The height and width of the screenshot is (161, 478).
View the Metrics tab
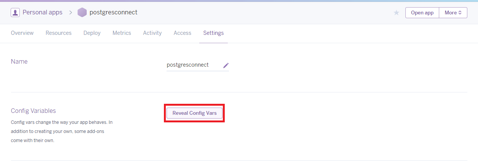click(122, 33)
